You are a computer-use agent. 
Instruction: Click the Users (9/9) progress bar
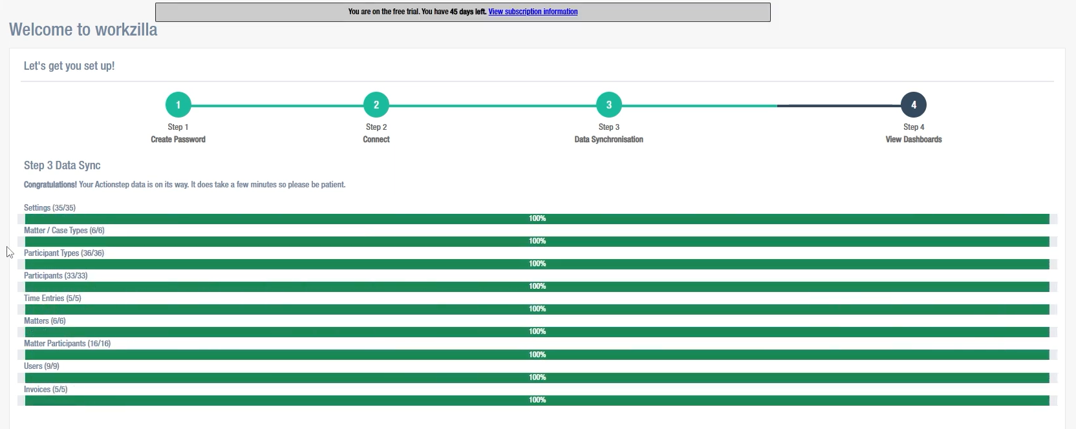pyautogui.click(x=537, y=377)
